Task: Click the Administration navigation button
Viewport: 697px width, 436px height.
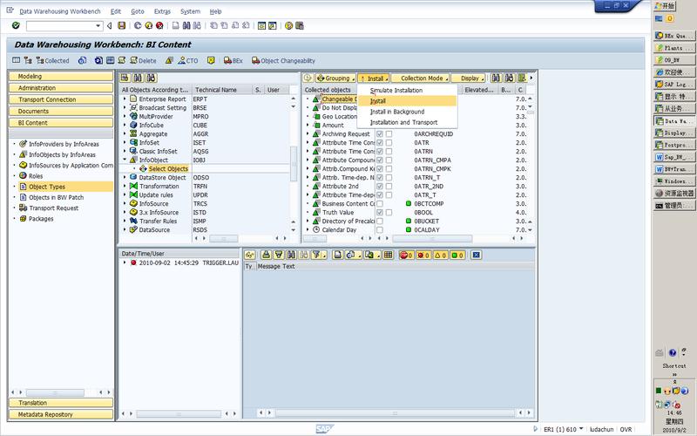Action: point(61,88)
